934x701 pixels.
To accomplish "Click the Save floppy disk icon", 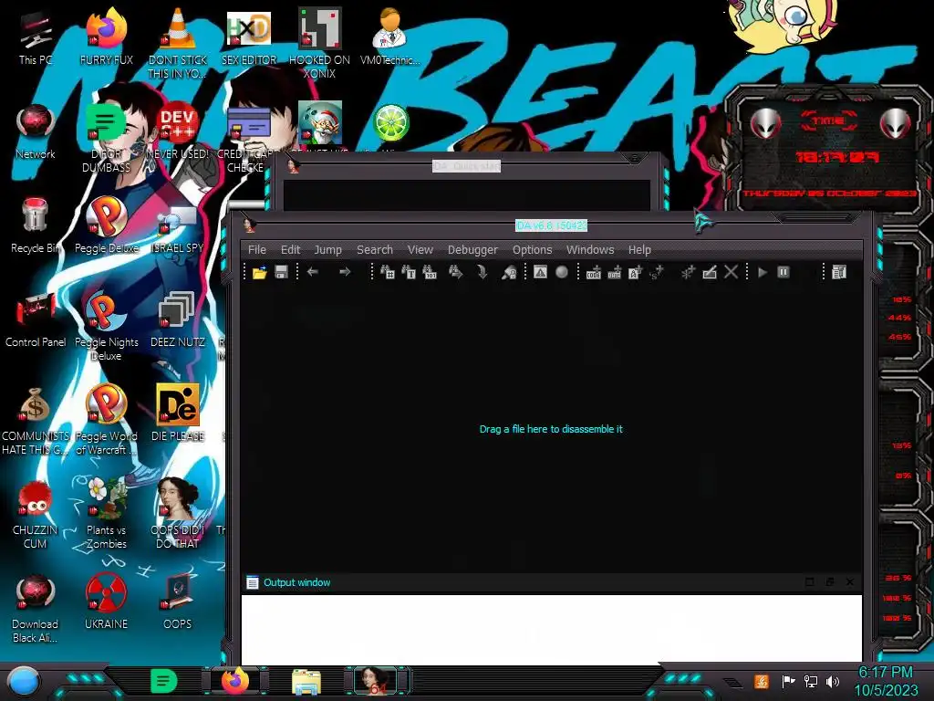I will pos(281,272).
